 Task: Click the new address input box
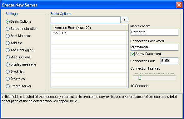86,20
